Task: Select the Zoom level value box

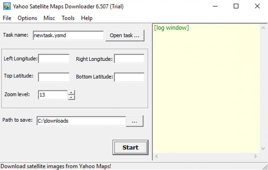Action: point(53,95)
